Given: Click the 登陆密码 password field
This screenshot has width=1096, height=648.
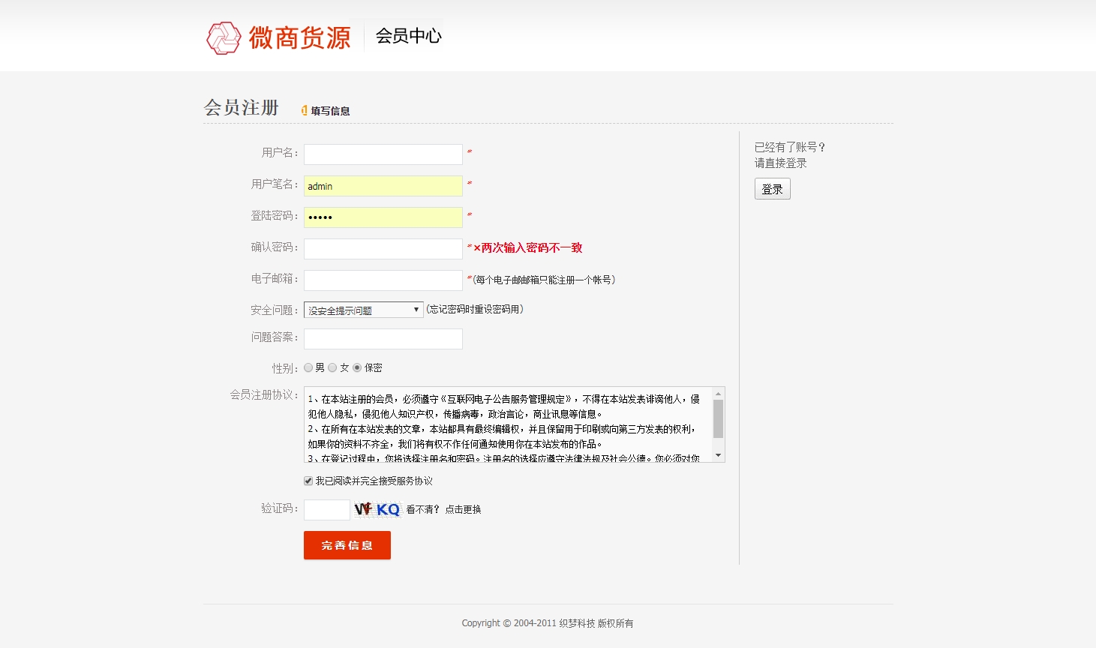Looking at the screenshot, I should (383, 217).
